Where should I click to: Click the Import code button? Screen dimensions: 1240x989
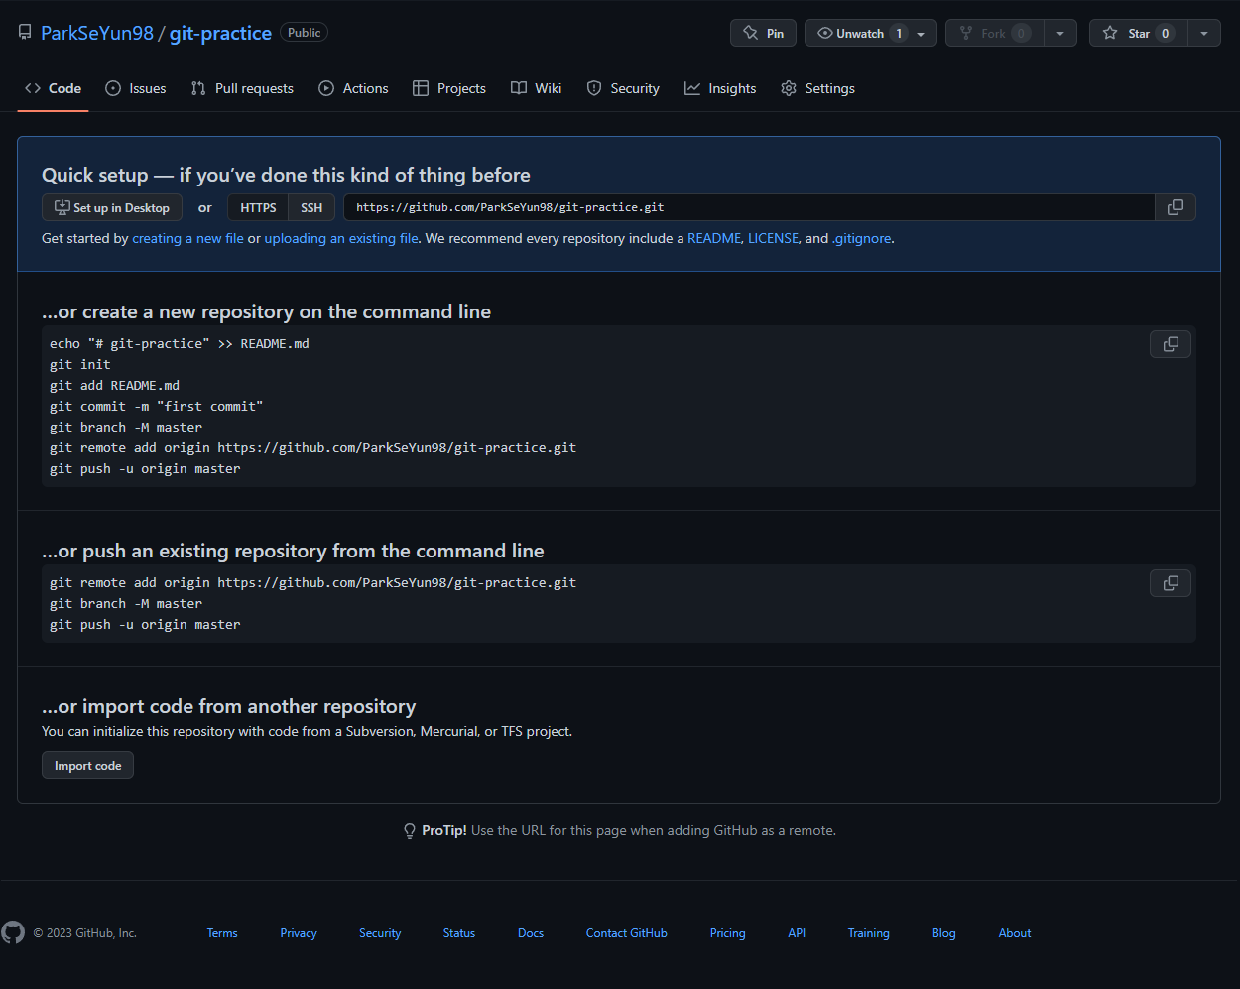click(87, 765)
